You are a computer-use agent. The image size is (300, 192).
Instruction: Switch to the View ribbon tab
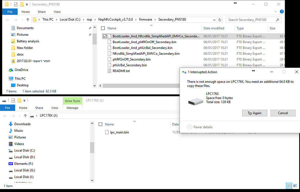click(57, 12)
